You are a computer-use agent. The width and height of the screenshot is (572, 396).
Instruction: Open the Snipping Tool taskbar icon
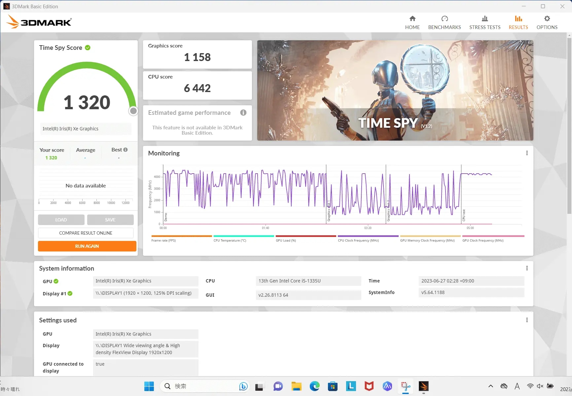[x=406, y=386]
